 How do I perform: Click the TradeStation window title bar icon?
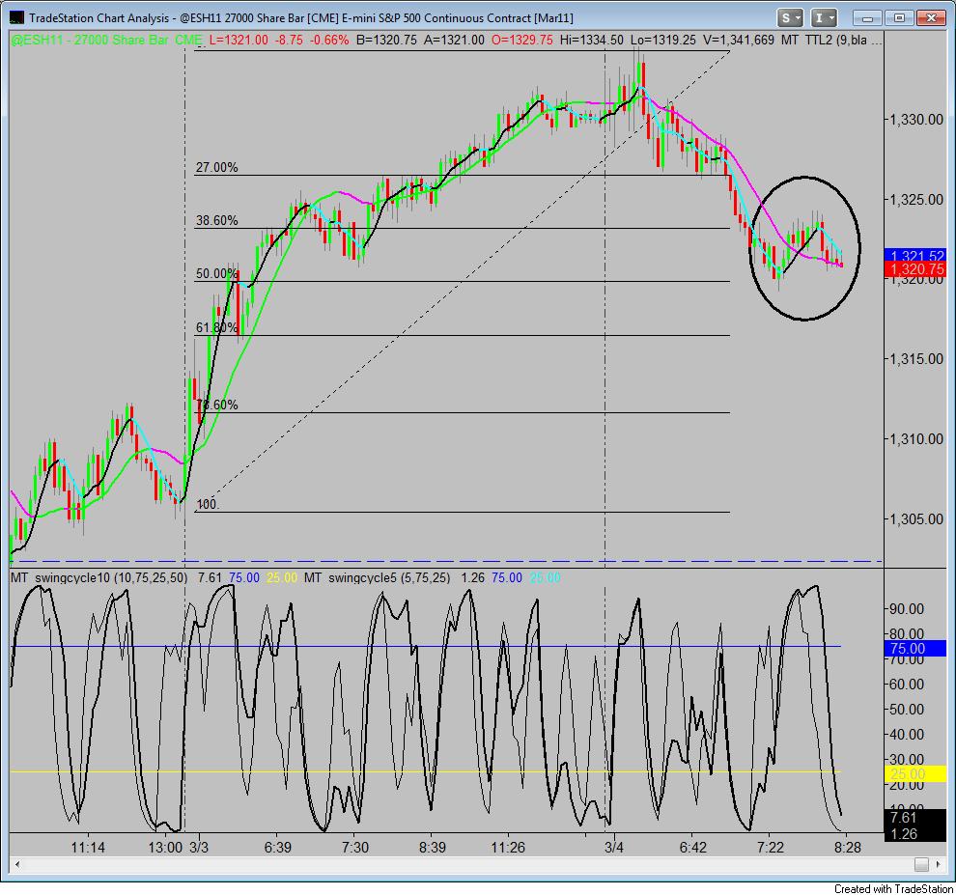point(16,17)
